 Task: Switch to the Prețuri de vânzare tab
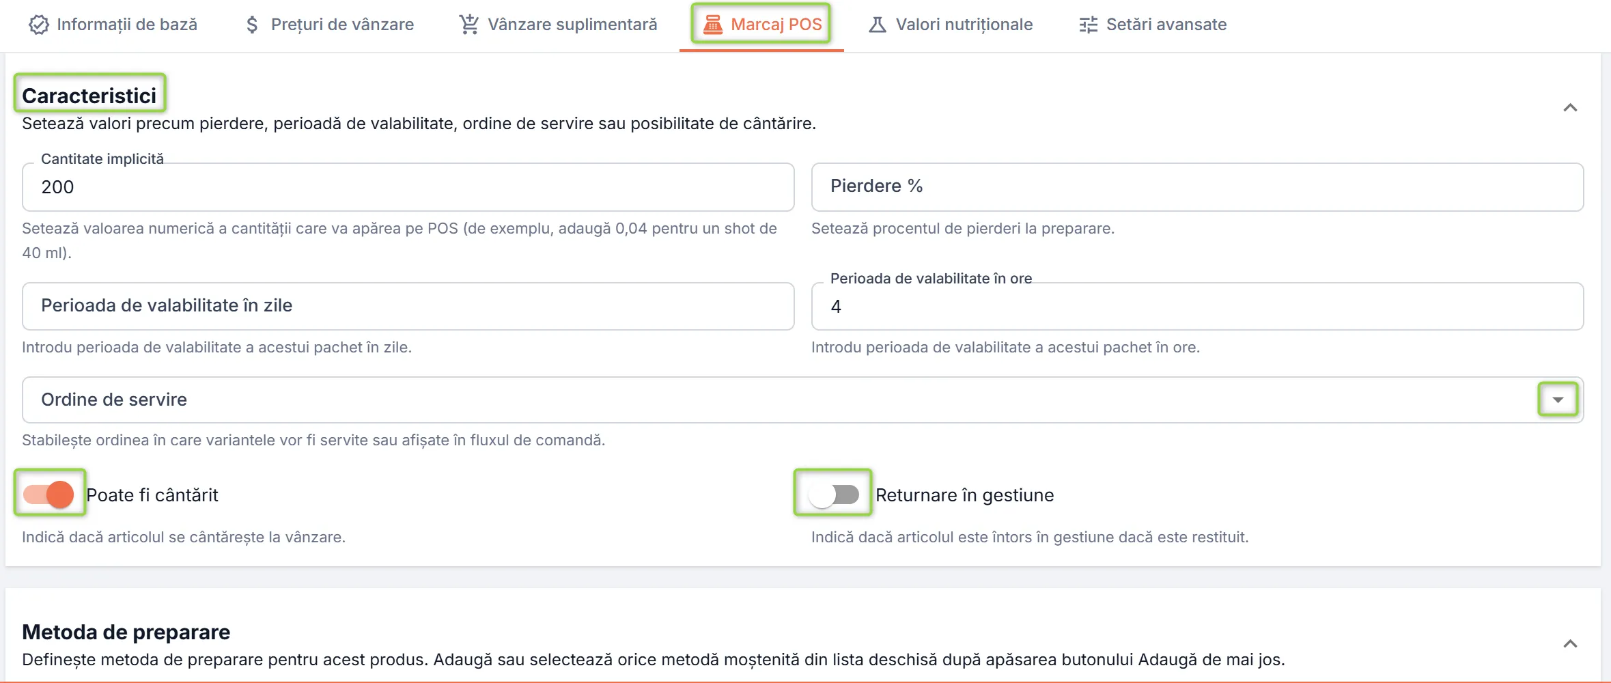coord(329,25)
